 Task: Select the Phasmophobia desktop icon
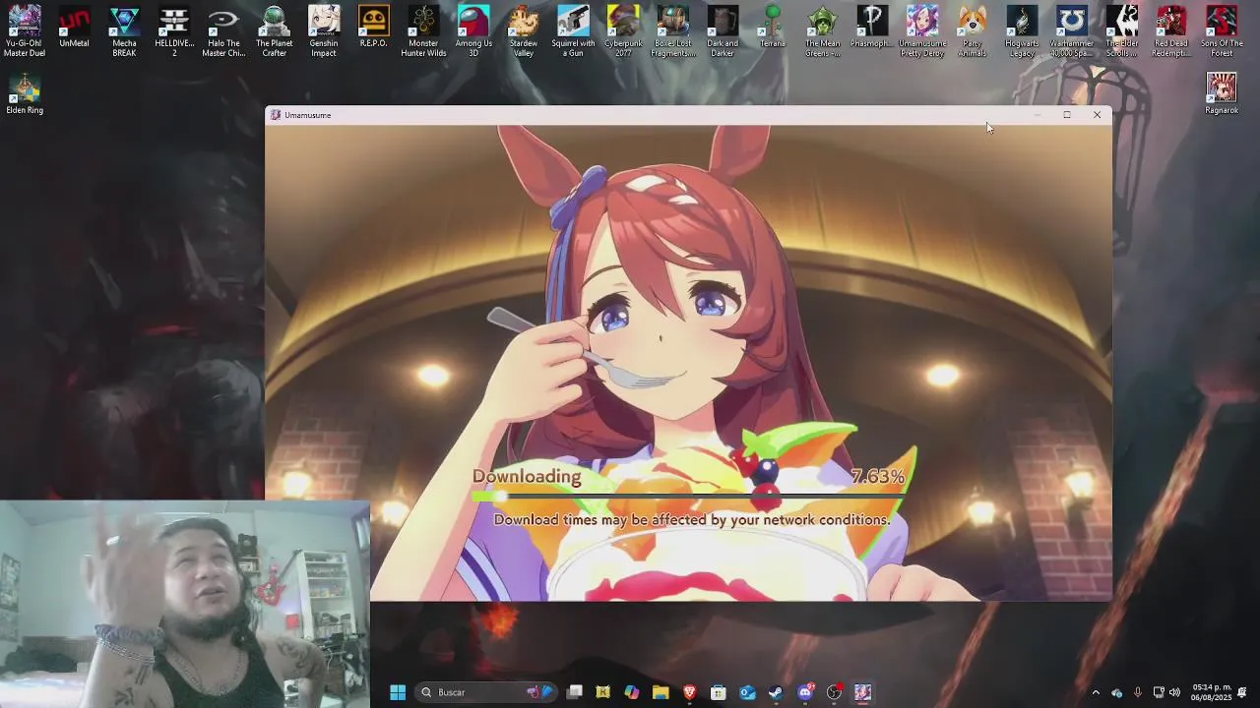coord(872,27)
